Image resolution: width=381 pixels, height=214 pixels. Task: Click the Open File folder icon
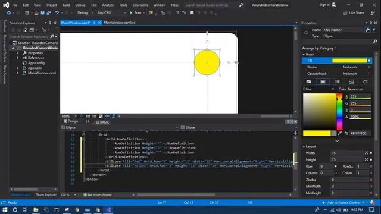tap(36, 13)
